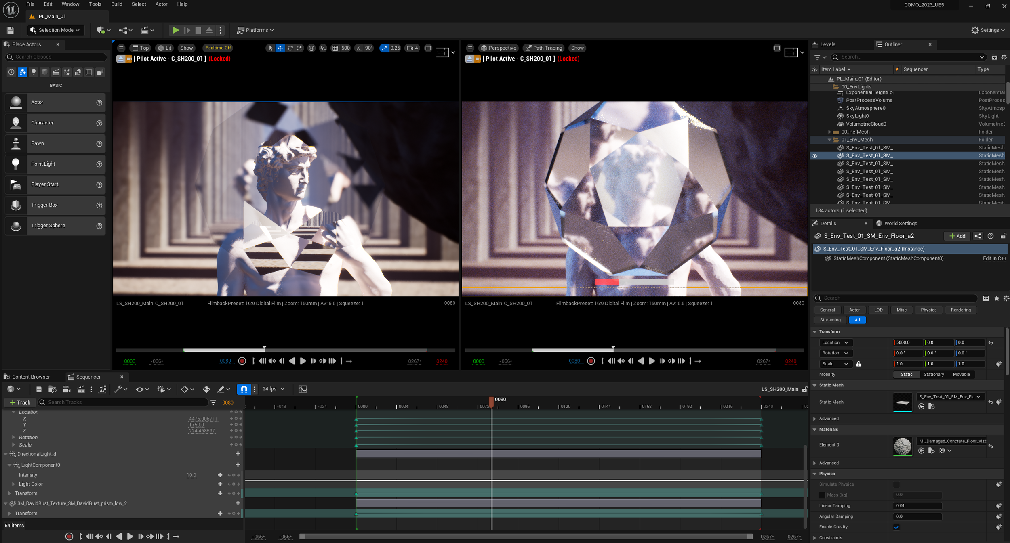Viewport: 1010px width, 543px height.
Task: Toggle Details favorites star icon
Action: (x=996, y=298)
